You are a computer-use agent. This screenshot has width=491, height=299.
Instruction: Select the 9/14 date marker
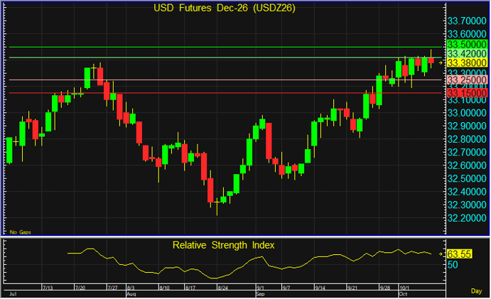point(320,288)
